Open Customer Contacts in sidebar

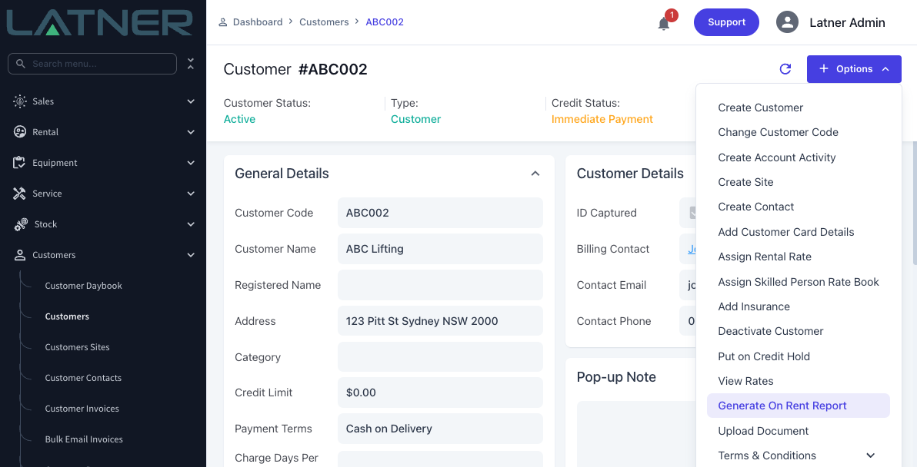[x=83, y=378]
